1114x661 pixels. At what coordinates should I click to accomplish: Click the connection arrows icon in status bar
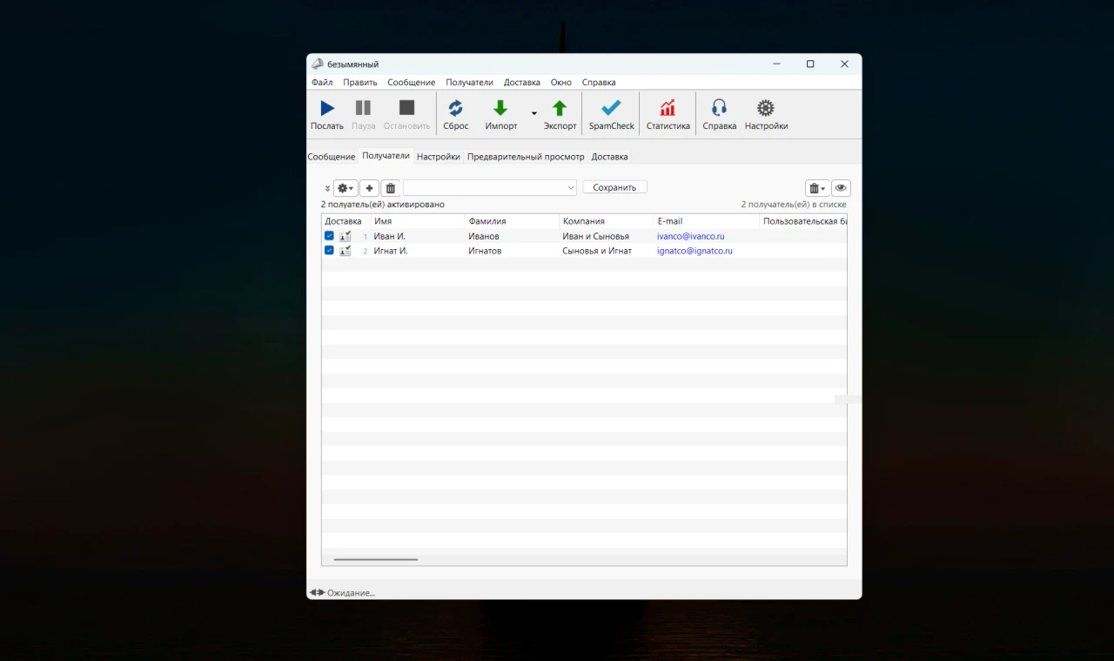coord(317,592)
